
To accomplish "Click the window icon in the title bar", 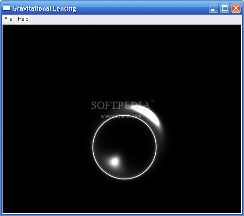I will tap(6, 8).
